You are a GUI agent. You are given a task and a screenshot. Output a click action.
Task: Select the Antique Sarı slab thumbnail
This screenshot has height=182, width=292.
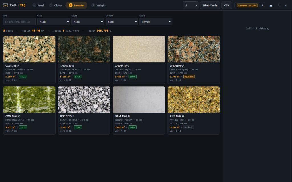point(194,100)
